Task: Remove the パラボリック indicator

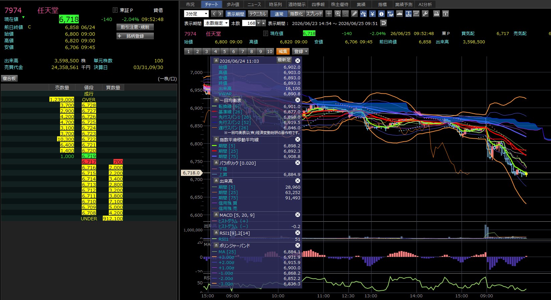Action: tap(298, 163)
